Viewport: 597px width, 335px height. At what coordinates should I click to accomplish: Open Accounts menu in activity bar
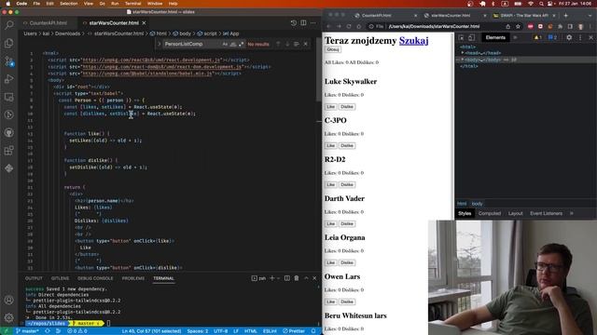click(x=8, y=300)
